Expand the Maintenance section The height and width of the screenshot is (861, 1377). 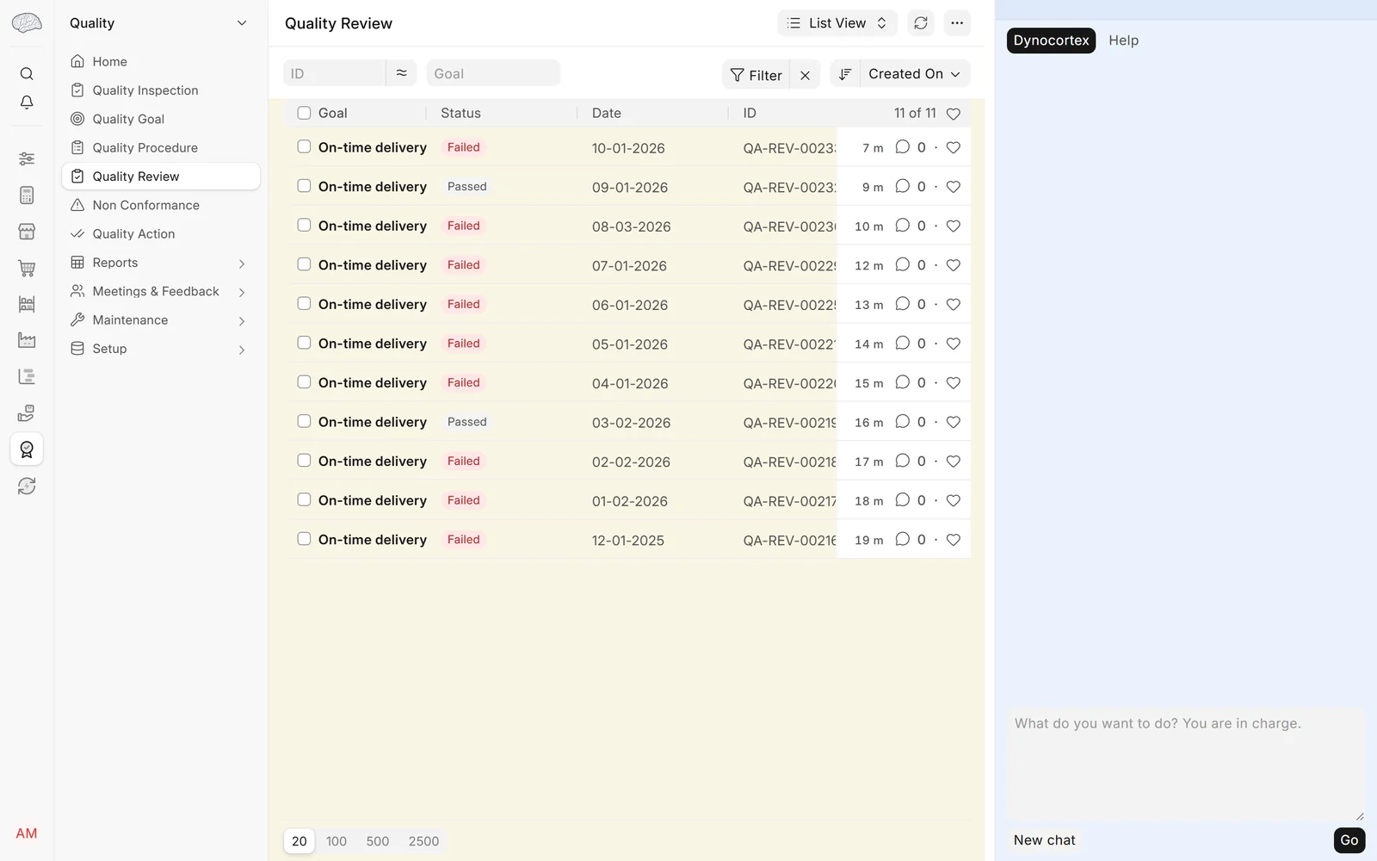tap(161, 320)
